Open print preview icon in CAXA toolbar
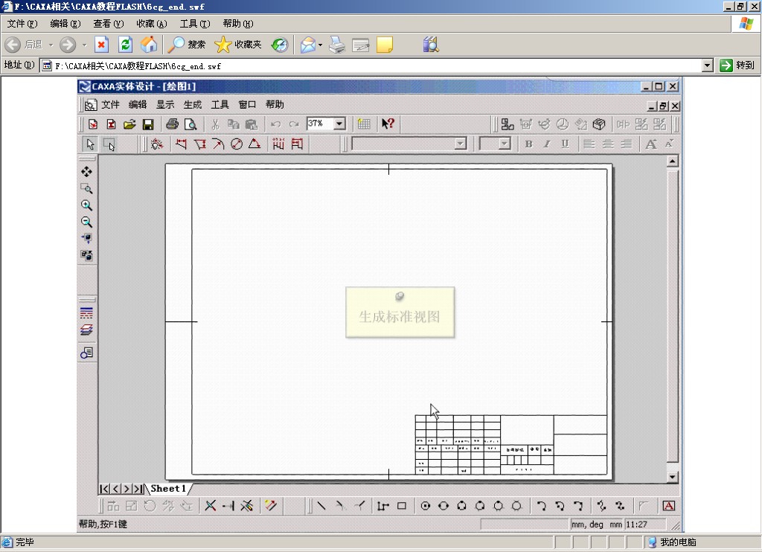Viewport: 762px width, 552px height. click(x=190, y=124)
